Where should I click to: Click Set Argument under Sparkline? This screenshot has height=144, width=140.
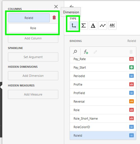pyautogui.click(x=33, y=57)
